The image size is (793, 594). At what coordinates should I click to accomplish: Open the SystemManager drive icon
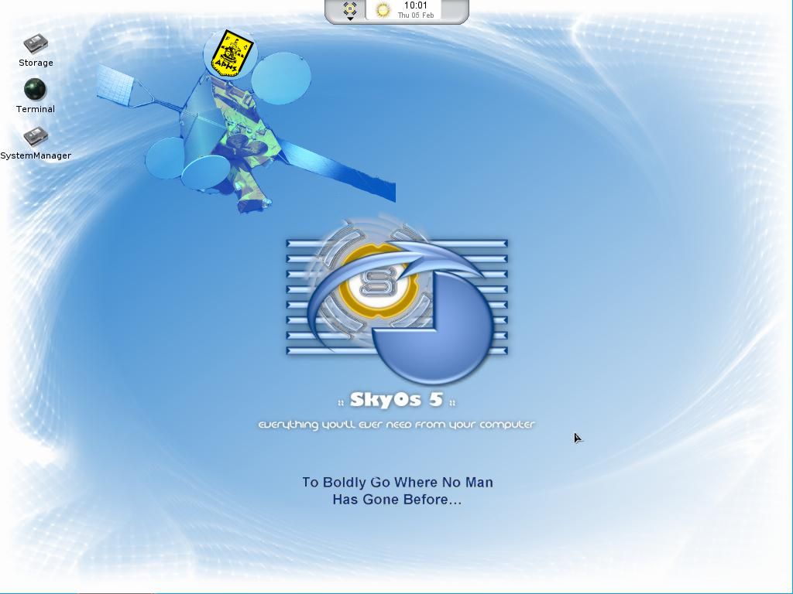[x=35, y=137]
